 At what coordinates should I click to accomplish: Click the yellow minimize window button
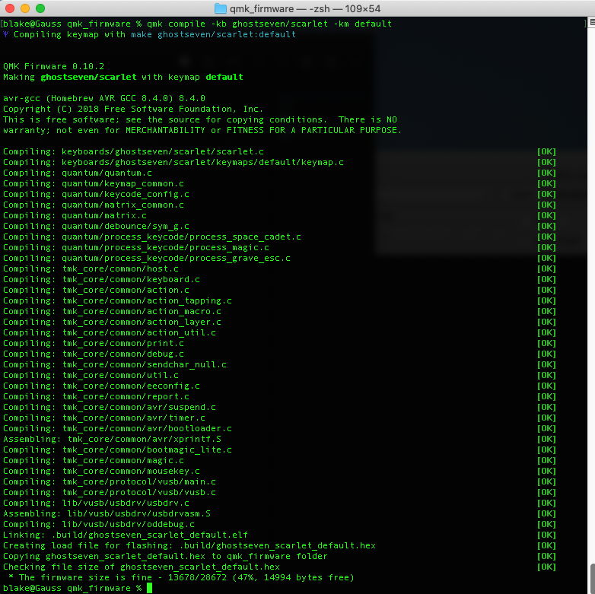[x=25, y=8]
